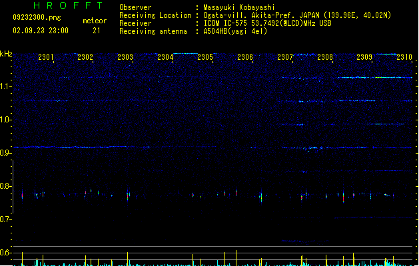Click the meteor label
This screenshot has width=419, height=266.
[x=95, y=21]
